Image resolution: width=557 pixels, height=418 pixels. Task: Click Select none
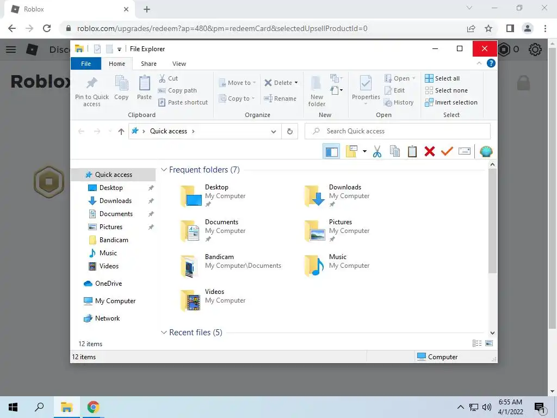click(x=446, y=90)
